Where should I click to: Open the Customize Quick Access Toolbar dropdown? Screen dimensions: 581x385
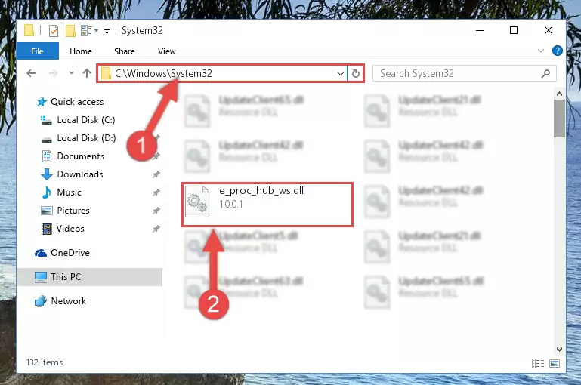coord(107,32)
